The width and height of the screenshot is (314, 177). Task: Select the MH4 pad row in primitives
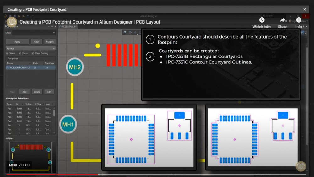point(30,109)
